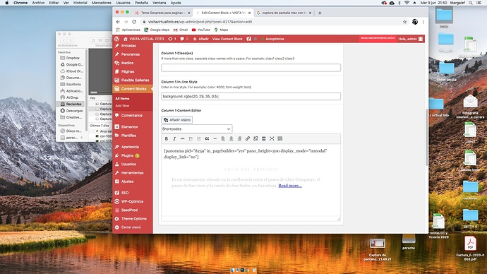The image size is (487, 274).
Task: Open the Elementor sidebar menu item
Action: coord(130,126)
